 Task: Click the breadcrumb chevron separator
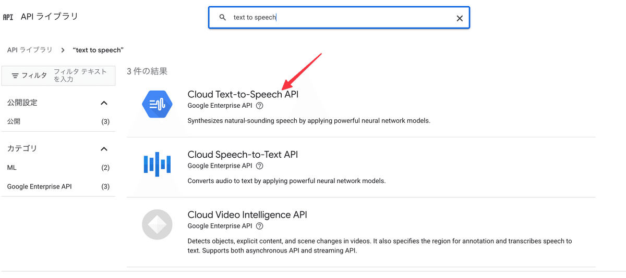[63, 50]
